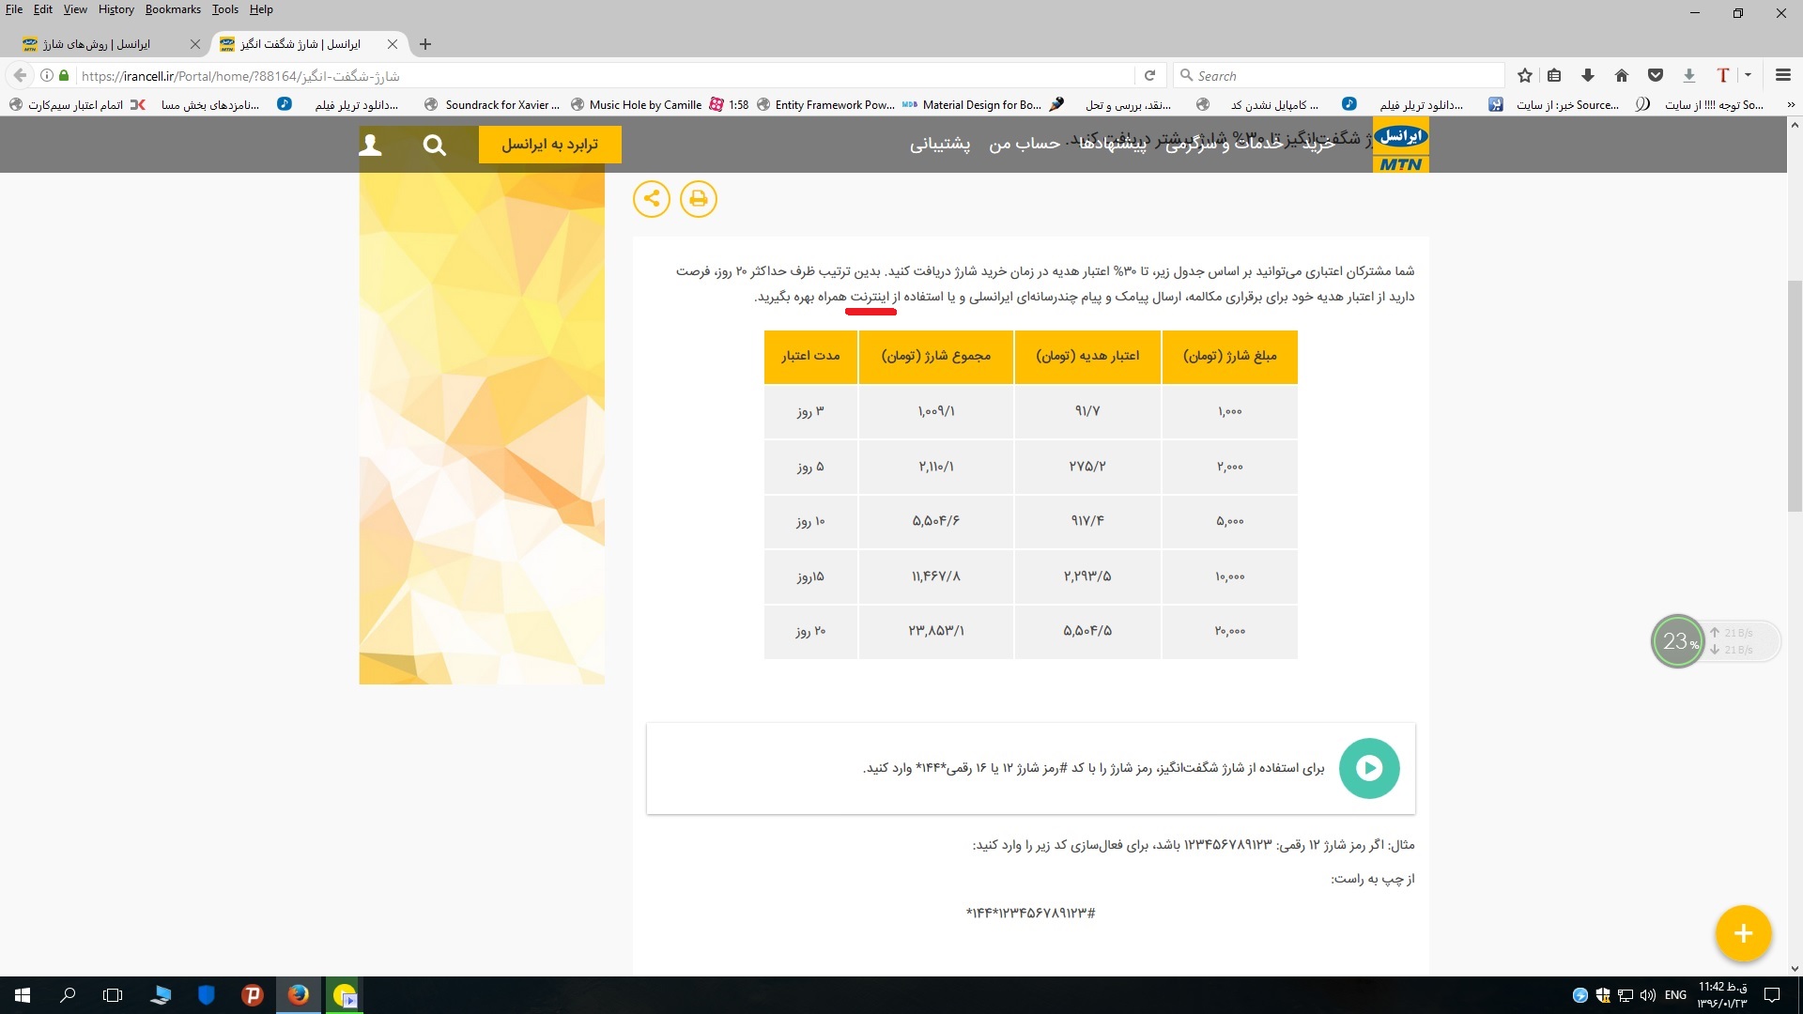Click the URL address bar
The height and width of the screenshot is (1014, 1803).
pos(601,75)
